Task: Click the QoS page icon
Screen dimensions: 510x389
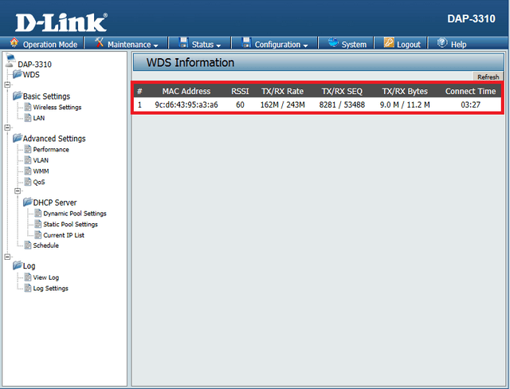Action: [28, 182]
